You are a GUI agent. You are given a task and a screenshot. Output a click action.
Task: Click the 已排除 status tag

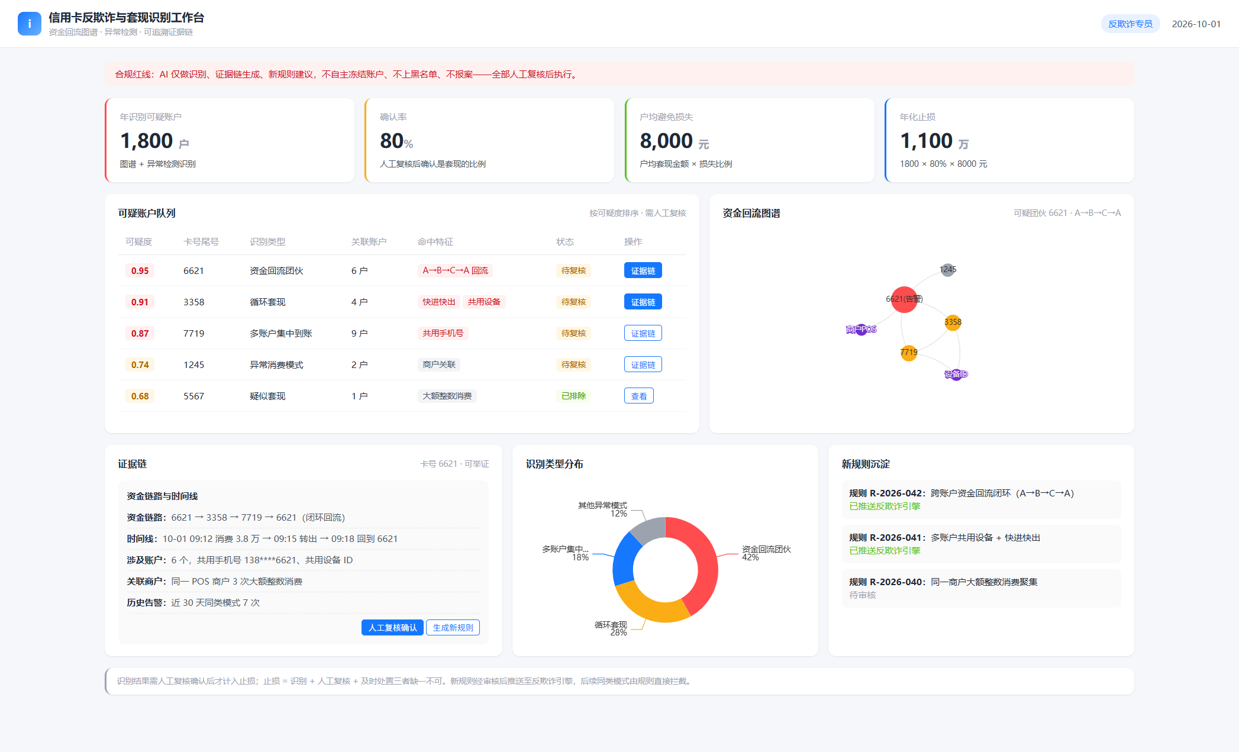(x=573, y=396)
